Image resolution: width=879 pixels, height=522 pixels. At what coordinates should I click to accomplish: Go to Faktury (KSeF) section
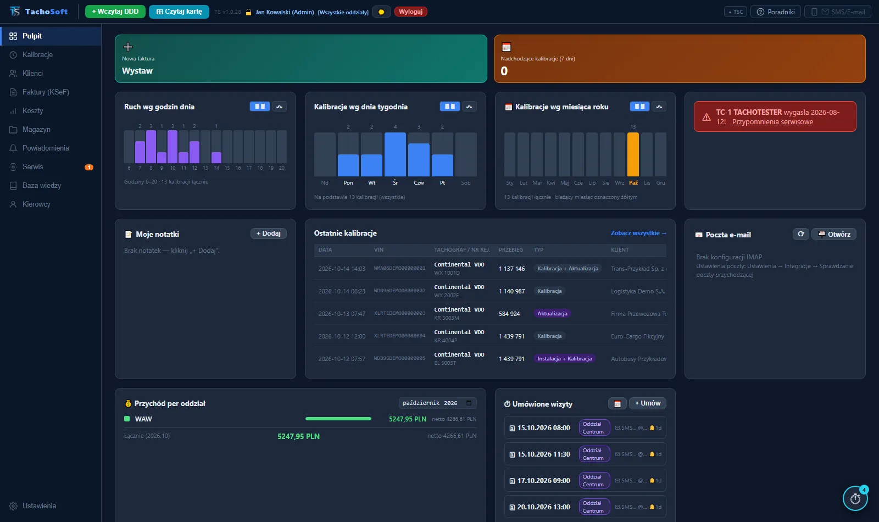click(x=51, y=92)
